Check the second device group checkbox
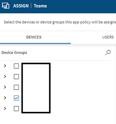The height and width of the screenshot is (124, 116). [16, 77]
